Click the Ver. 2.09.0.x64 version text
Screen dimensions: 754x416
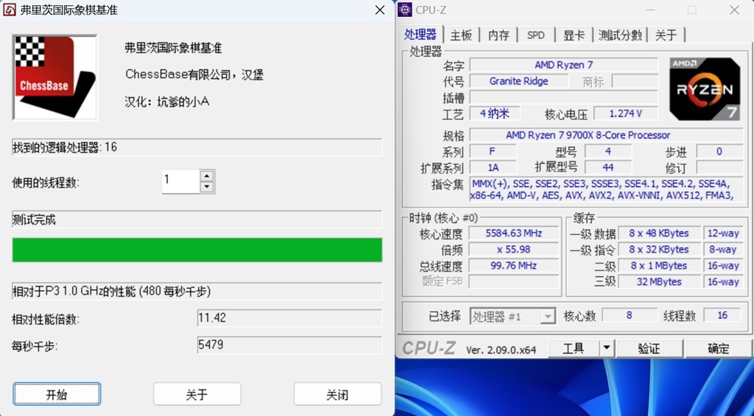pyautogui.click(x=501, y=350)
